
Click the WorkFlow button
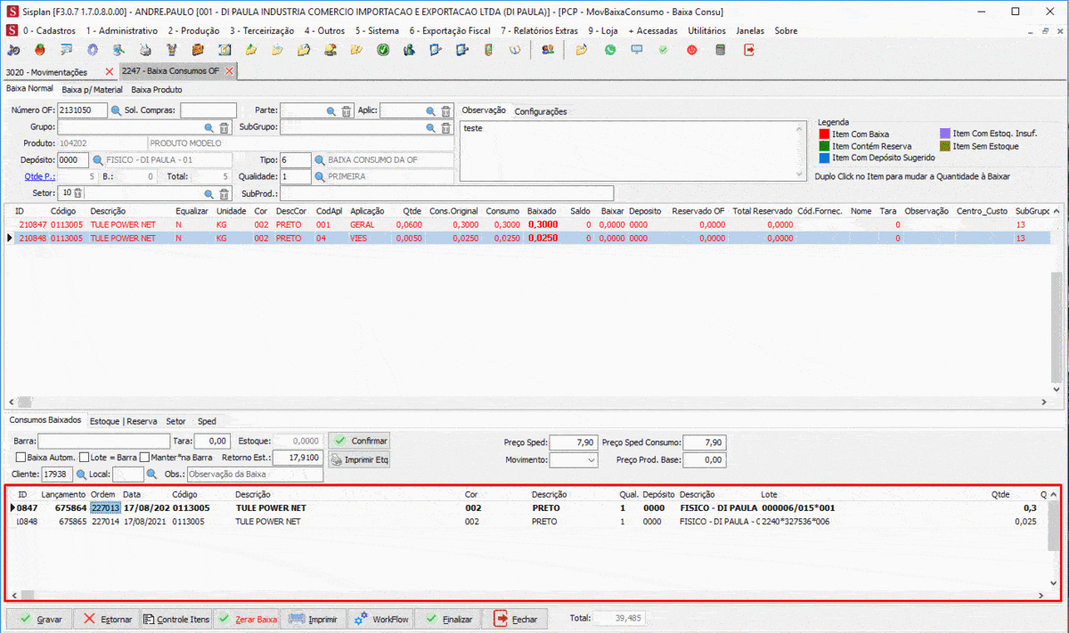(x=380, y=619)
